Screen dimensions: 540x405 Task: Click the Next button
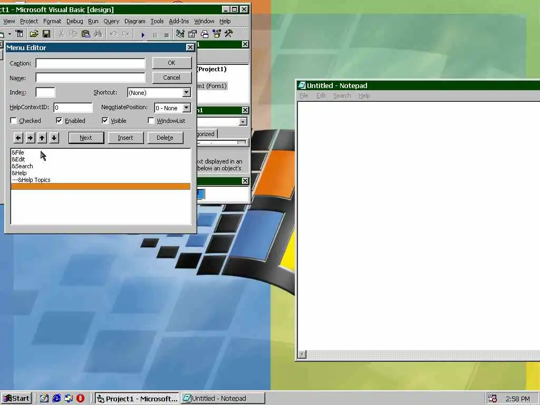coord(86,138)
